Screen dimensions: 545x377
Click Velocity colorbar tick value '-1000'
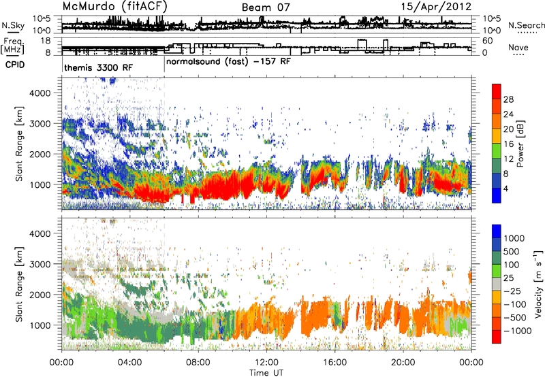(x=517, y=331)
